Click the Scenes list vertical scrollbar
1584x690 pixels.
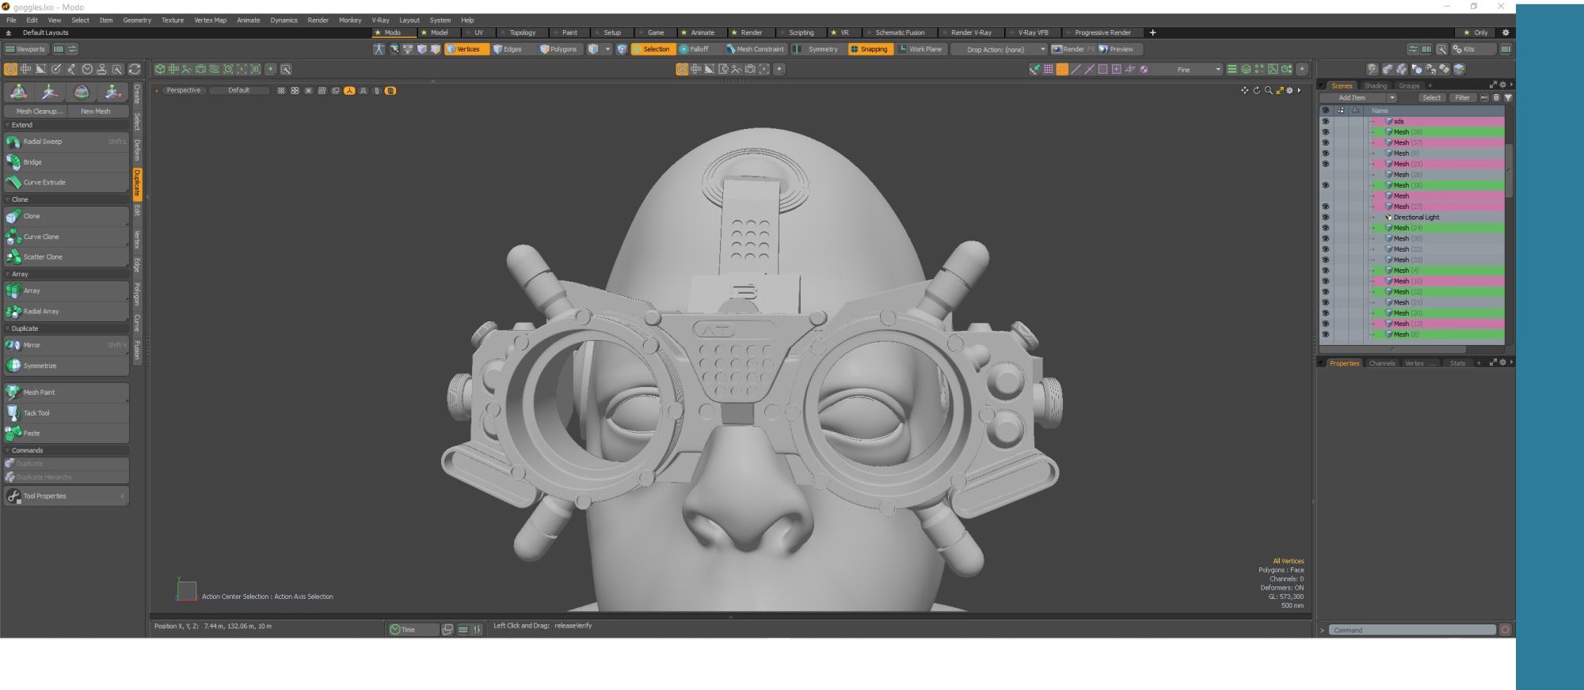coord(1509,170)
